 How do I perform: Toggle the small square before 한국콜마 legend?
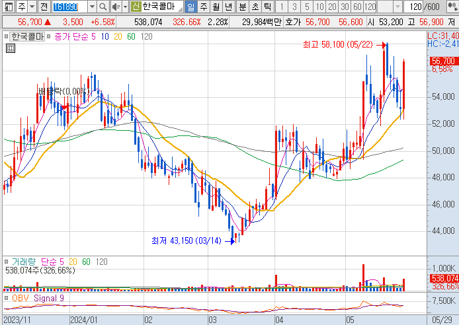click(x=6, y=36)
